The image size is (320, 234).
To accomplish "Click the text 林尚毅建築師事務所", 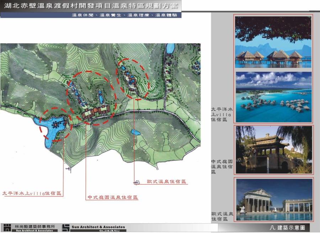I will tap(35, 227).
